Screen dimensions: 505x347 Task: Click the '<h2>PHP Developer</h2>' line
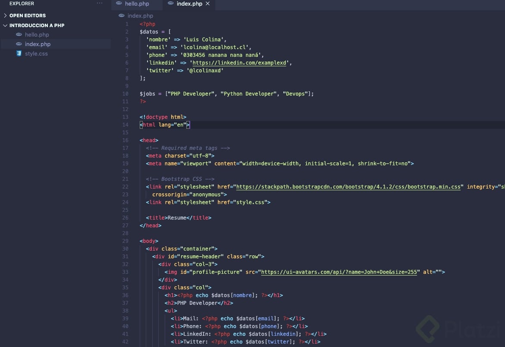coord(199,303)
